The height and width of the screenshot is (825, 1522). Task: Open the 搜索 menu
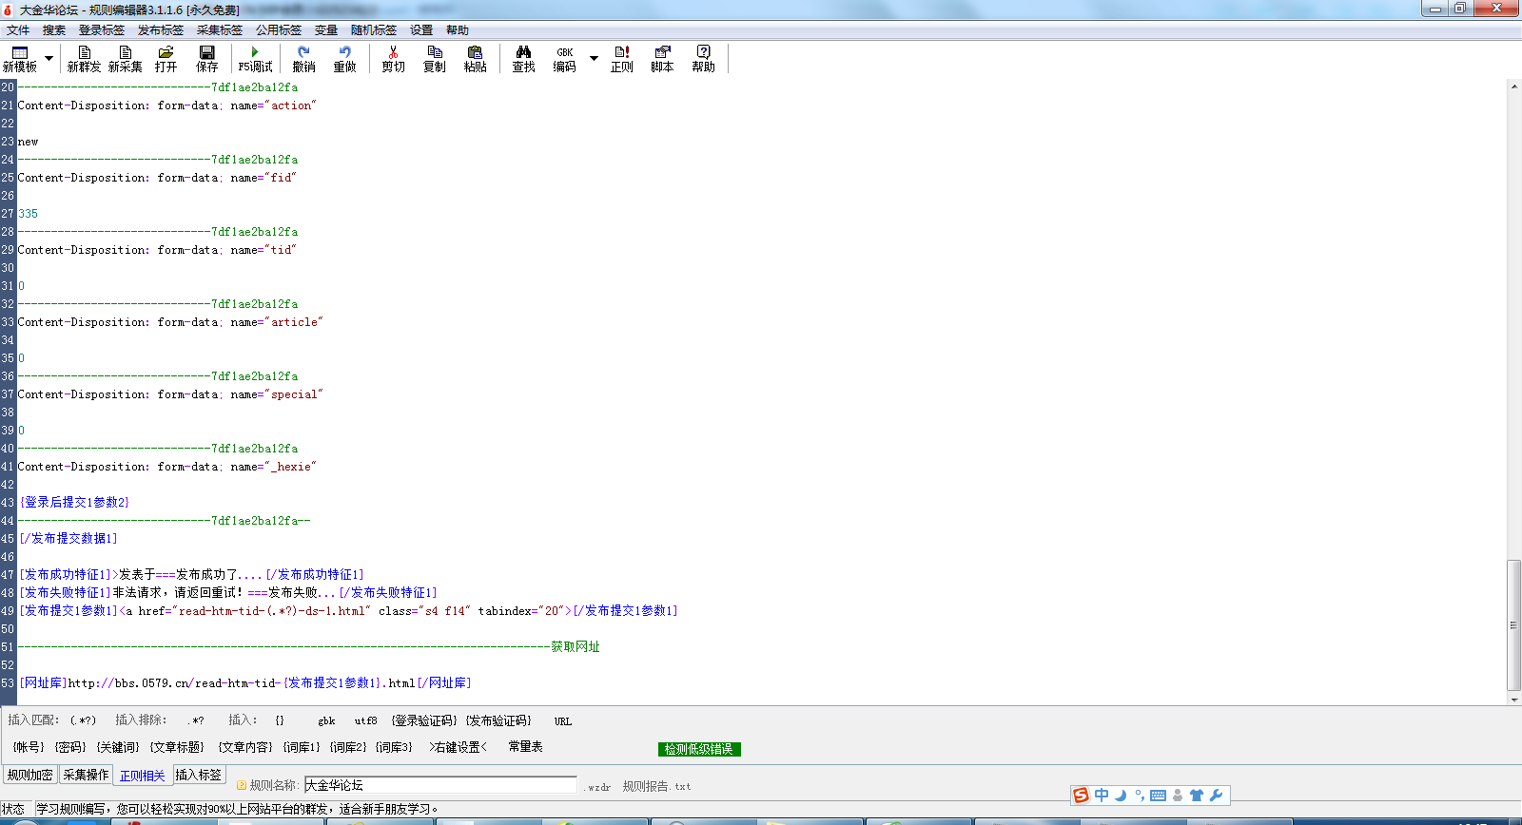[x=54, y=30]
